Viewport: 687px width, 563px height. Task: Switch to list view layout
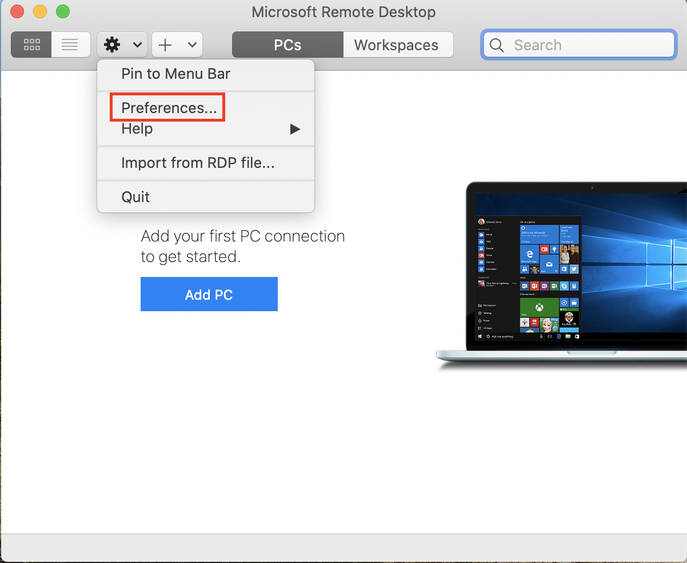coord(70,44)
